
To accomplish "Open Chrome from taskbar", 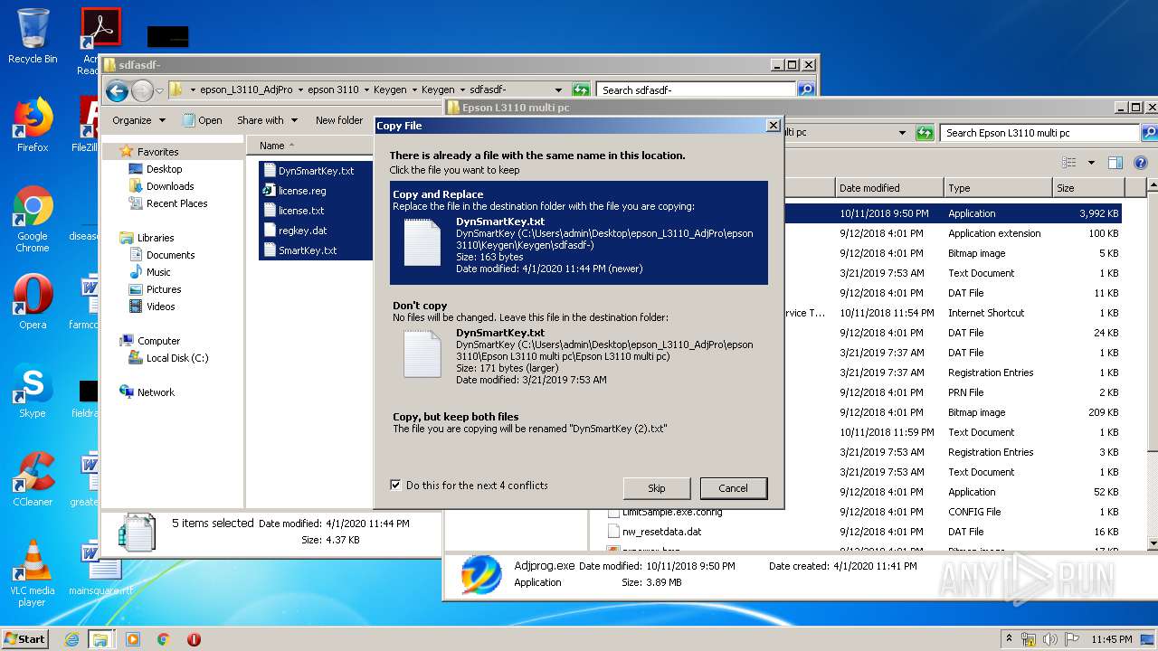I will [x=164, y=639].
